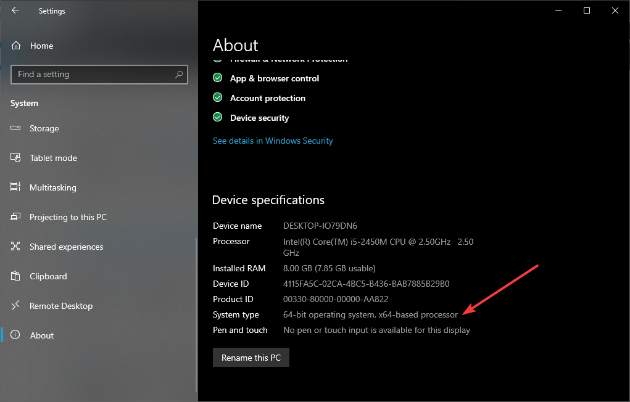This screenshot has width=630, height=402.
Task: Select the Projecting to this PC icon
Action: 17,217
